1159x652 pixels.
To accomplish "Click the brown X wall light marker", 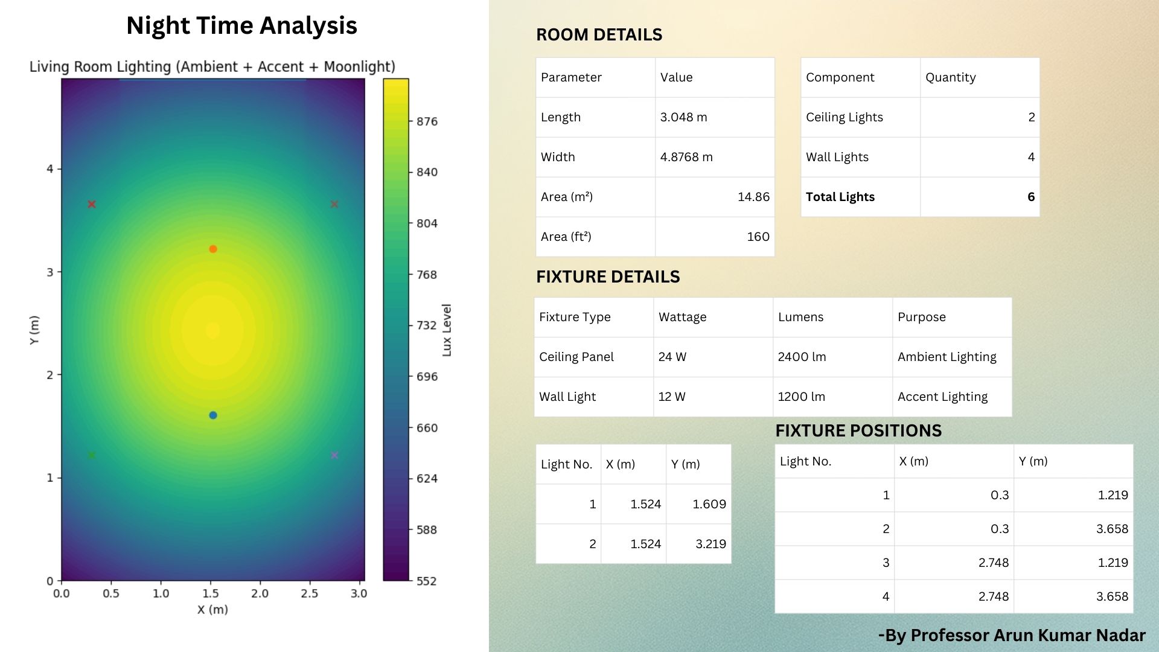I will click(x=334, y=204).
